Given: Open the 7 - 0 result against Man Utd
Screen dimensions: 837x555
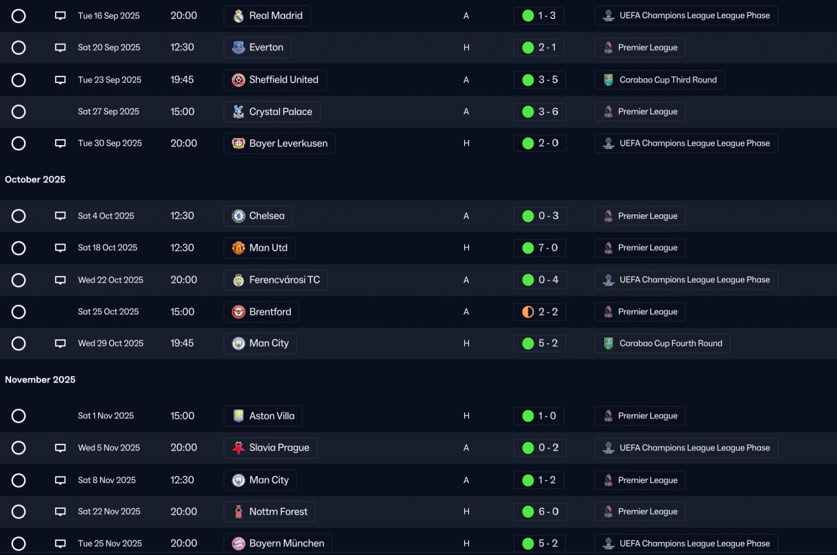Looking at the screenshot, I should coord(539,248).
